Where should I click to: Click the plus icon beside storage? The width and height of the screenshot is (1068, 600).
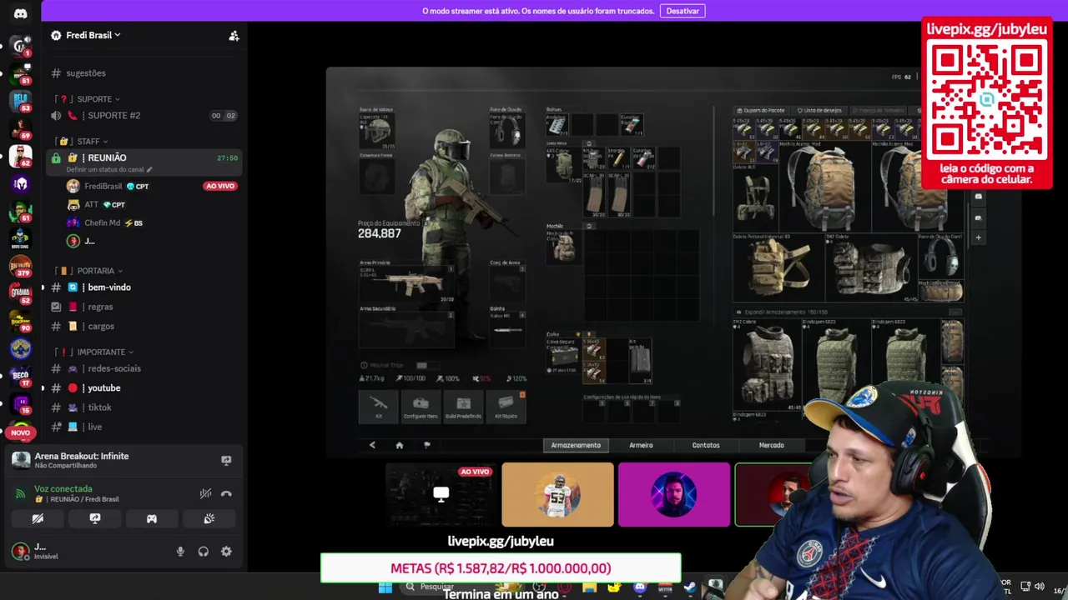click(x=978, y=237)
